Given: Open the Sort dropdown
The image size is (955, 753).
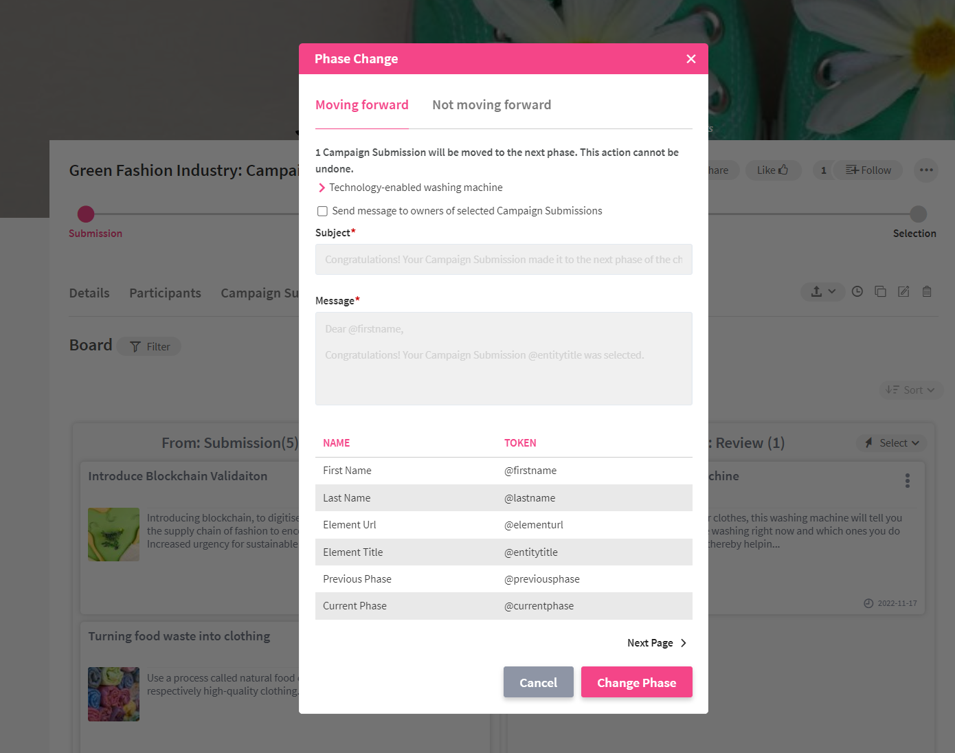Looking at the screenshot, I should (911, 390).
